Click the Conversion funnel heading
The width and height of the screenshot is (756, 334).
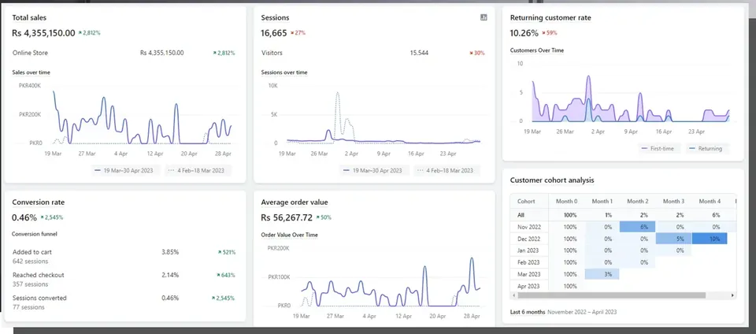[x=34, y=234]
